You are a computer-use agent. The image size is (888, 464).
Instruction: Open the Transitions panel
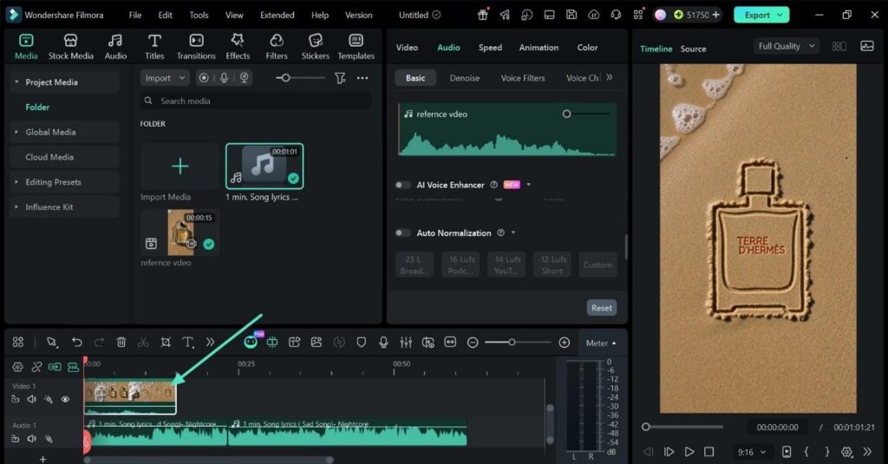pos(196,47)
